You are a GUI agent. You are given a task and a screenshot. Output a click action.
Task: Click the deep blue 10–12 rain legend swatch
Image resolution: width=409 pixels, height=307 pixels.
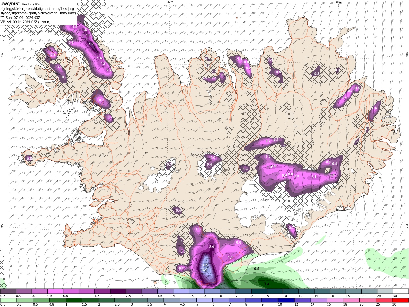point(286,300)
